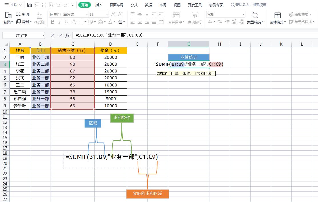Open Type Conversion (类型转换) menu
Viewport: 318px width, 202px height.
[255, 18]
